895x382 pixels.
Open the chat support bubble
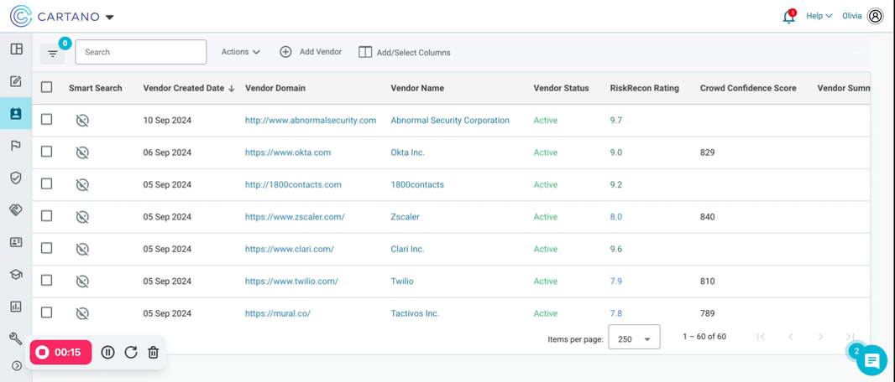[x=871, y=360]
